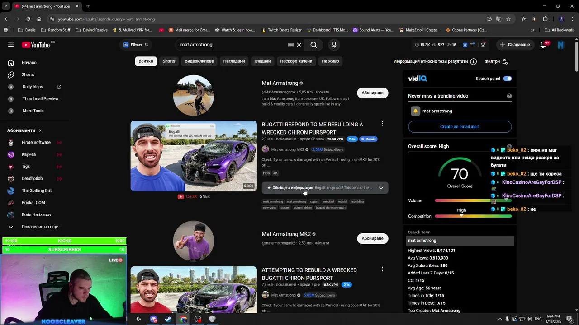The height and width of the screenshot is (325, 579).
Task: Open Mat Armstrong channel name link
Action: coord(280,83)
